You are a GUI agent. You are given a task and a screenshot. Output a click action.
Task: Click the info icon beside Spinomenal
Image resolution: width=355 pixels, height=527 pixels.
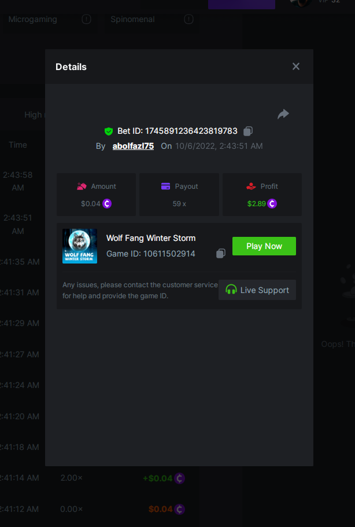(x=188, y=19)
